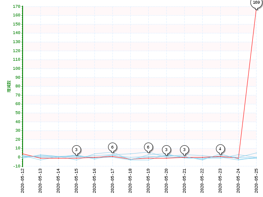Select the 2020-05-15 date label
This screenshot has height=197, width=263.
[x=76, y=181]
